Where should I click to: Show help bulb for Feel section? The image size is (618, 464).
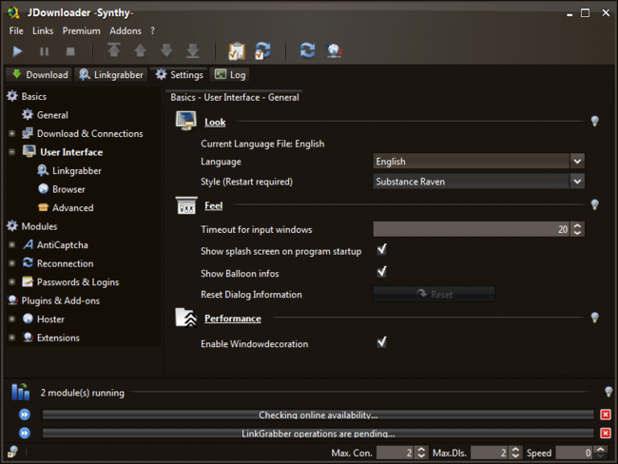pyautogui.click(x=595, y=204)
